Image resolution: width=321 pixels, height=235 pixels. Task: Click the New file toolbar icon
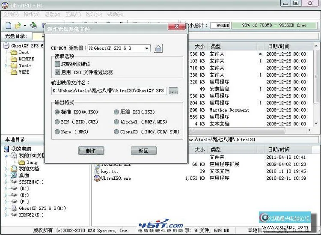[x=8, y=25]
